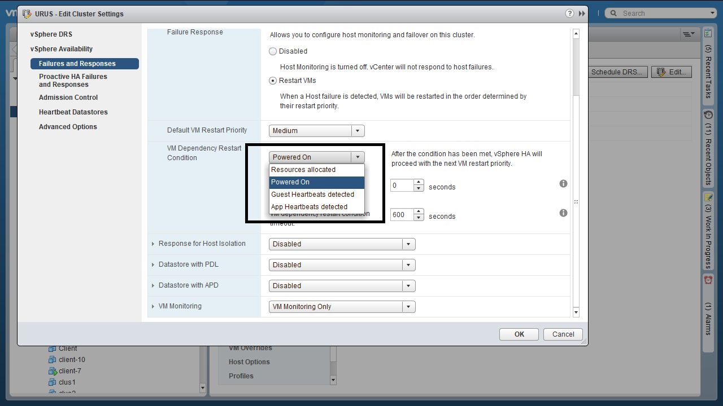Open the Recent Tasks side panel icon
The image size is (723, 406).
click(x=708, y=34)
